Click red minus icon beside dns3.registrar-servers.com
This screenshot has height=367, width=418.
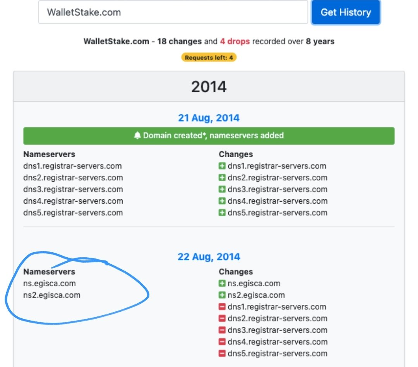point(222,330)
